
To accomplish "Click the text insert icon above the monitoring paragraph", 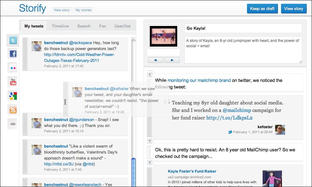I will point(150,75).
